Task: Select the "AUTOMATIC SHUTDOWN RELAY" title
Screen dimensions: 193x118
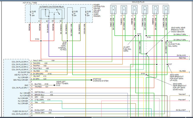Action: pos(52,6)
